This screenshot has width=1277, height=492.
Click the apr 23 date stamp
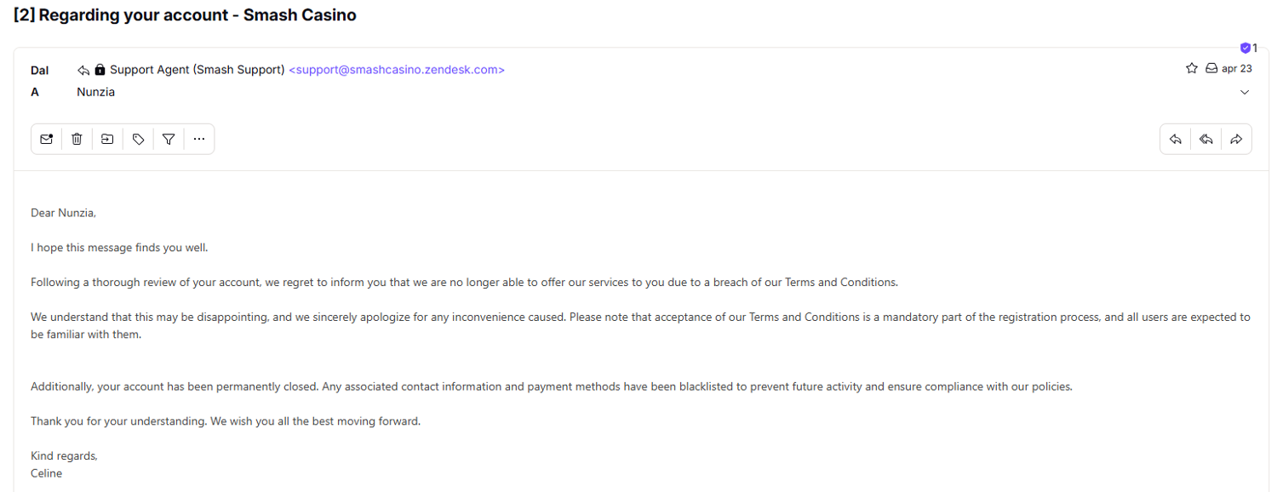(x=1236, y=69)
